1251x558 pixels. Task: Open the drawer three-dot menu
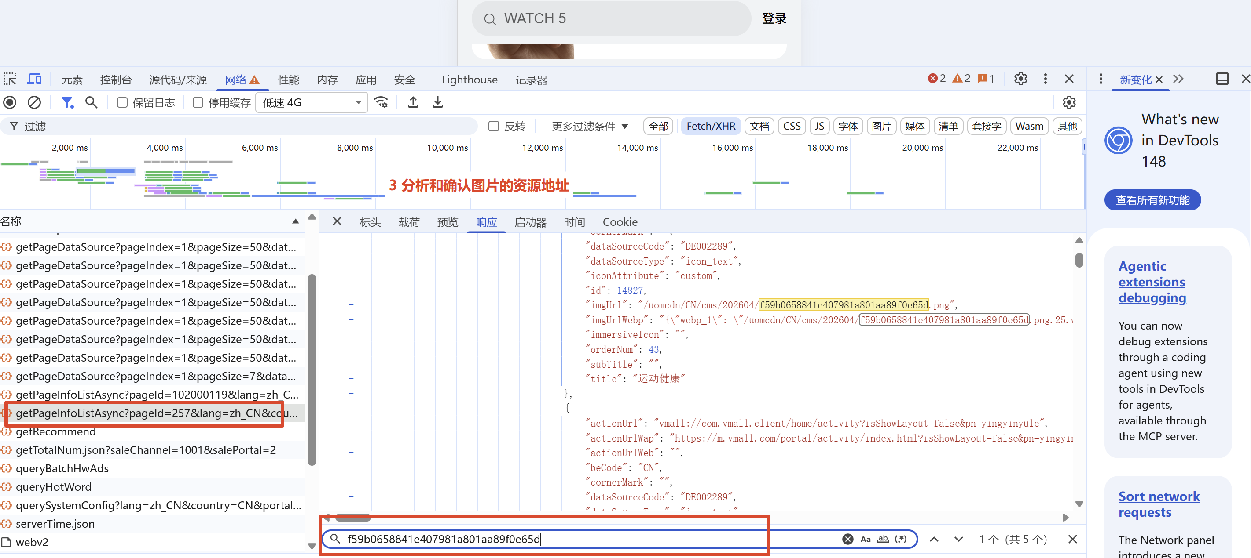(1101, 79)
